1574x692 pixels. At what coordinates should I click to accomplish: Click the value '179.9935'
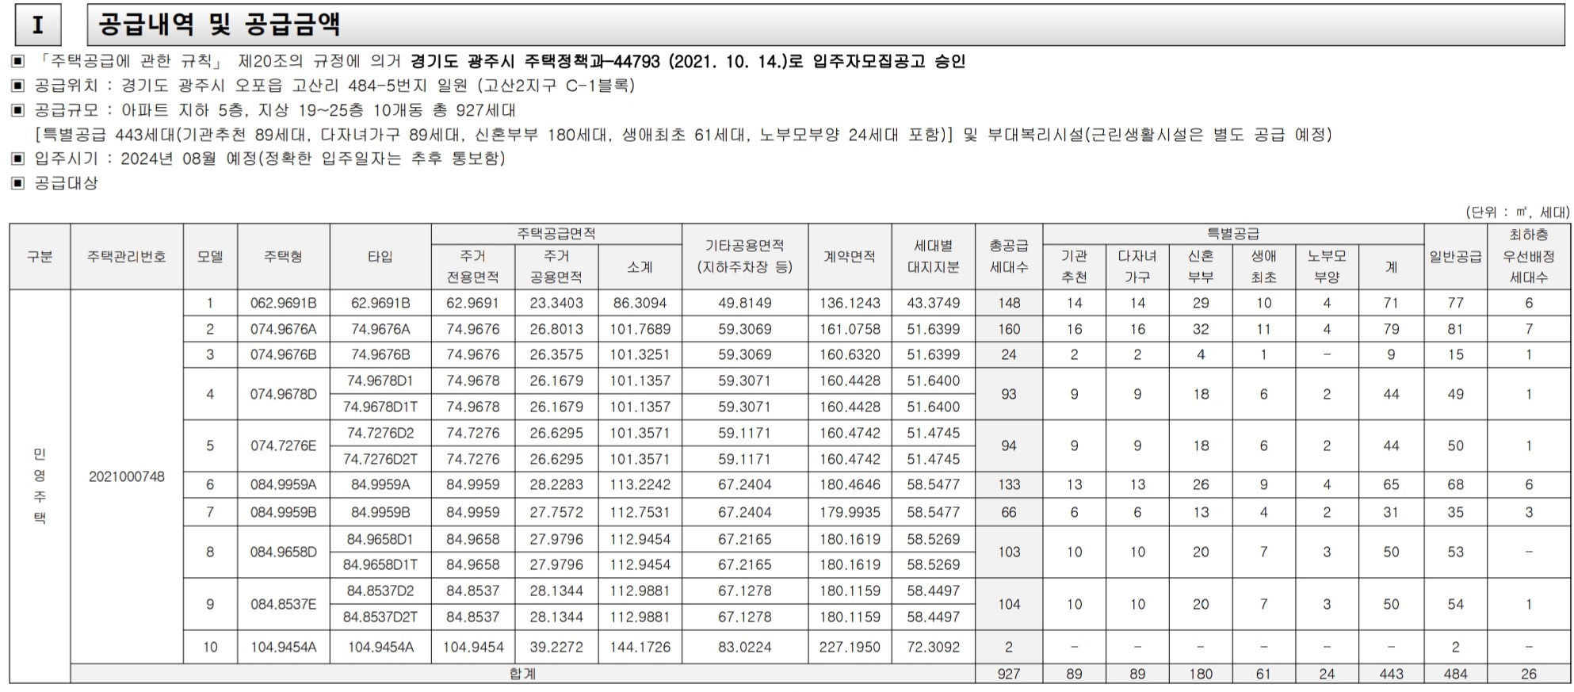[x=850, y=512]
